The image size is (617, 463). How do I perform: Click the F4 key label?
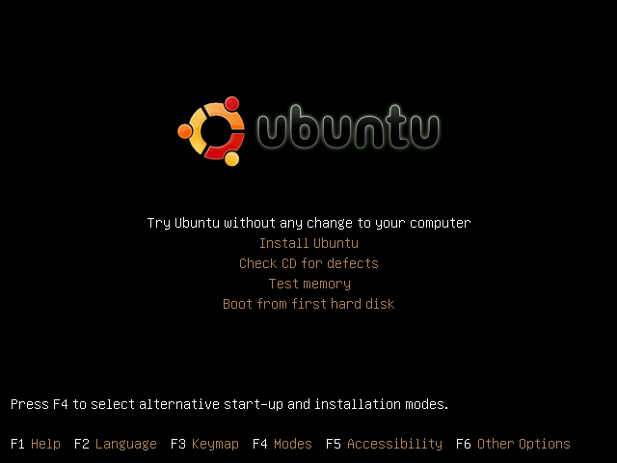click(x=260, y=444)
